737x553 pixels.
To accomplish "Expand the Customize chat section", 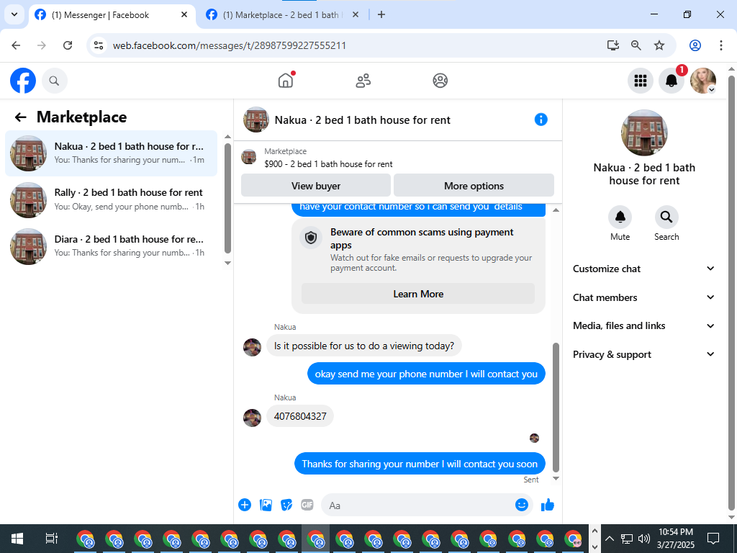I will [643, 269].
